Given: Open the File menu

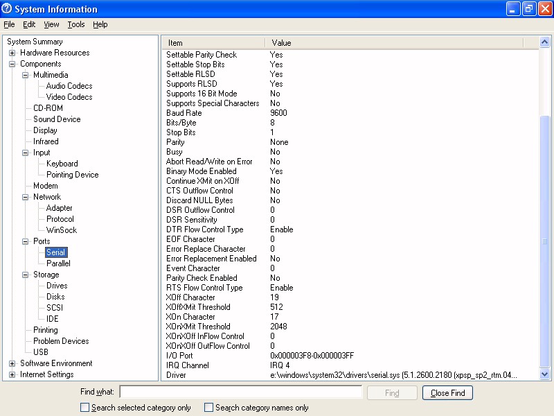Looking at the screenshot, I should [x=9, y=24].
